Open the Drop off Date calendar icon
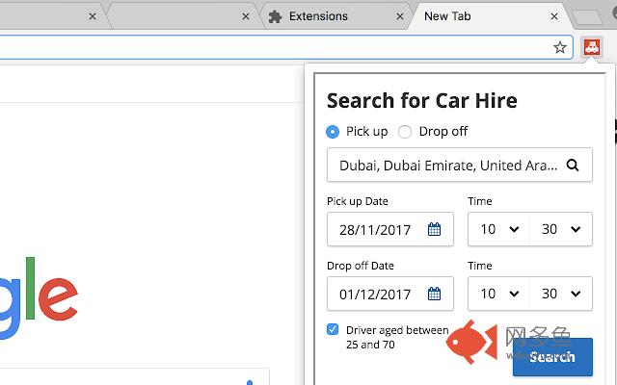This screenshot has height=385, width=617. (434, 294)
